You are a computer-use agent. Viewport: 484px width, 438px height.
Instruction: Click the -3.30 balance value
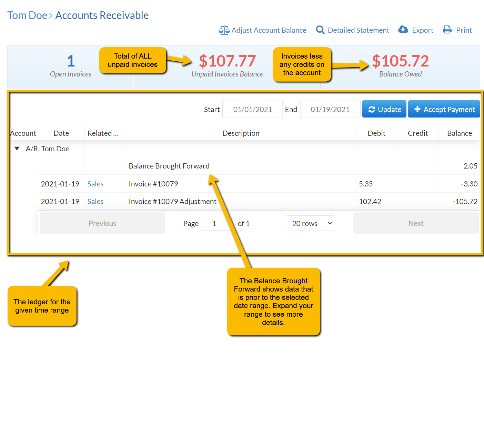pyautogui.click(x=469, y=184)
